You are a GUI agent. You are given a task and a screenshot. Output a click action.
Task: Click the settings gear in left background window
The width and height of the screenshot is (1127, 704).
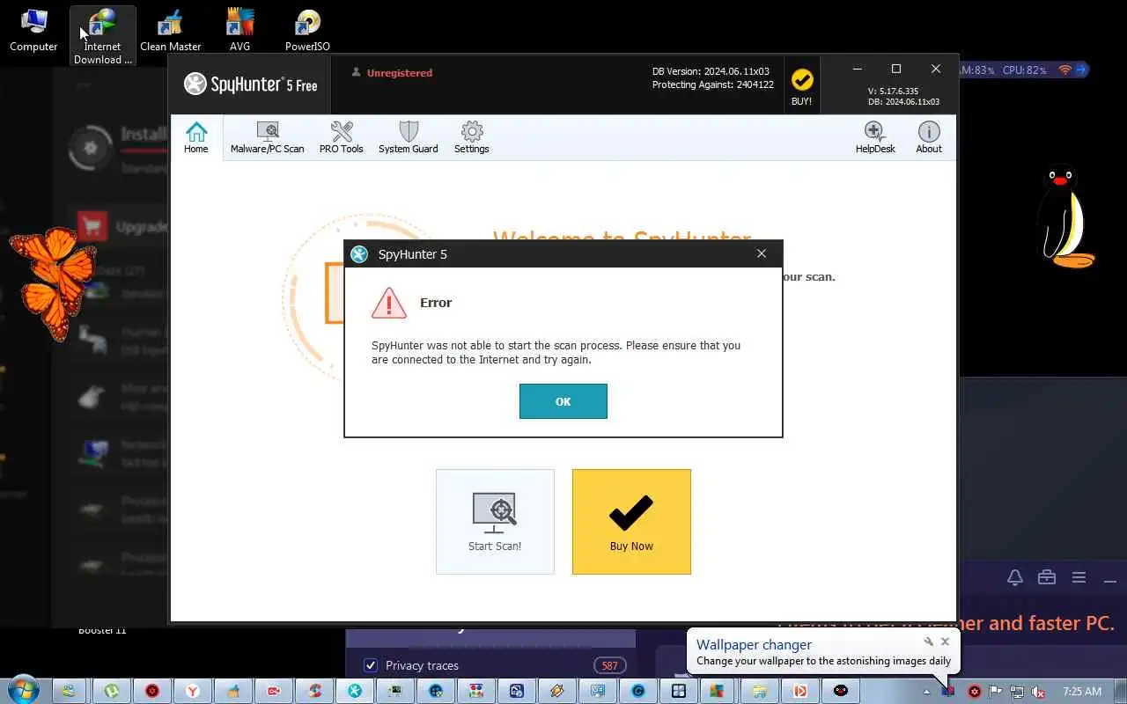point(90,148)
